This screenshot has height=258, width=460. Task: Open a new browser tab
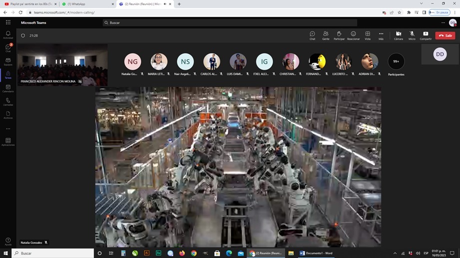coord(179,4)
